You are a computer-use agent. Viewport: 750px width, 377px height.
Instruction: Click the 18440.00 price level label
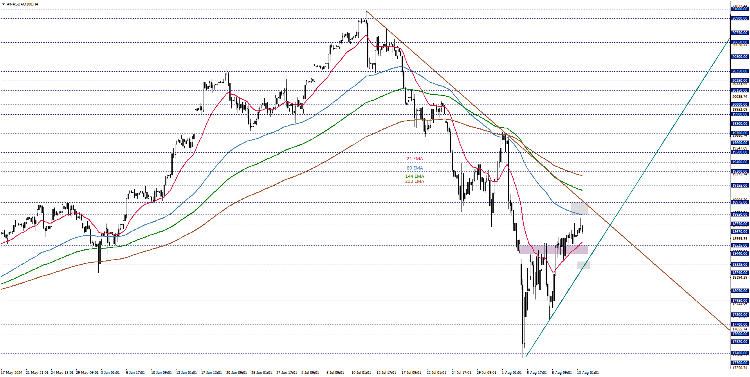740,254
